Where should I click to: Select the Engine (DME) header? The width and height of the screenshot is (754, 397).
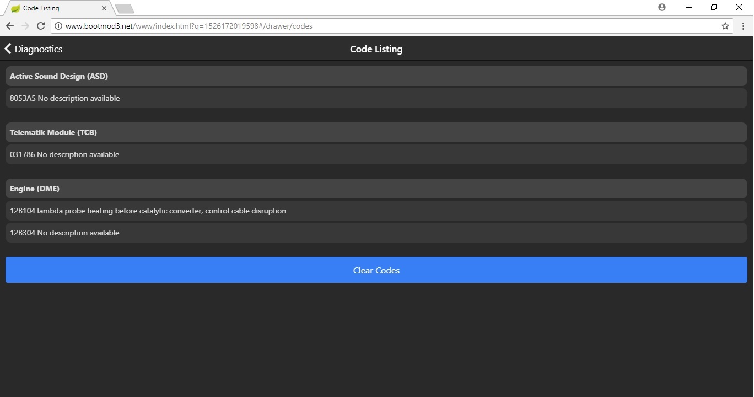[376, 189]
